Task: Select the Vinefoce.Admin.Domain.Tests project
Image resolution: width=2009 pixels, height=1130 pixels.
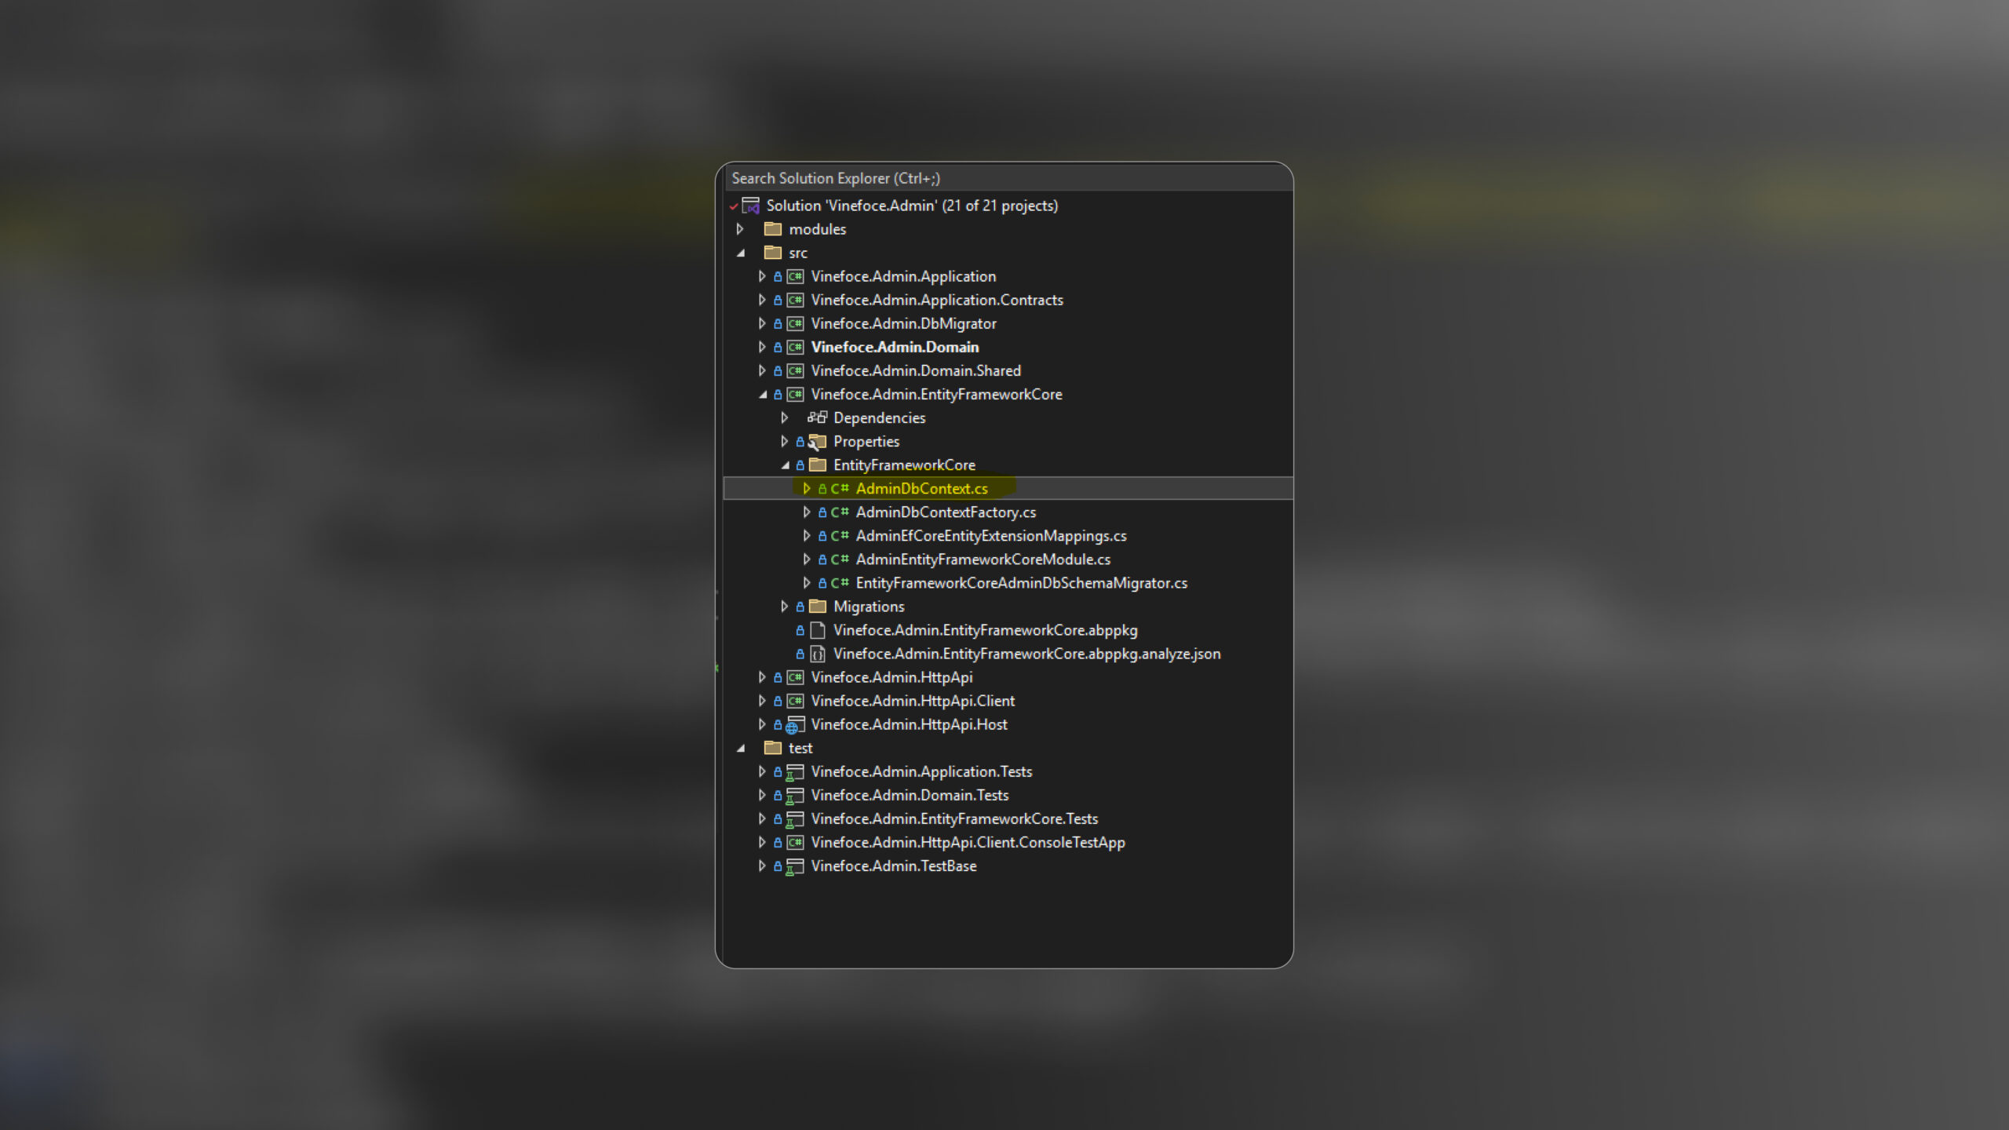Action: pos(910,795)
